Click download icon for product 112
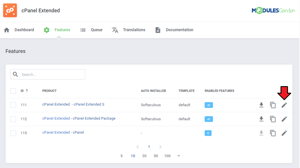Screen dimensions: 300x168 261,119
